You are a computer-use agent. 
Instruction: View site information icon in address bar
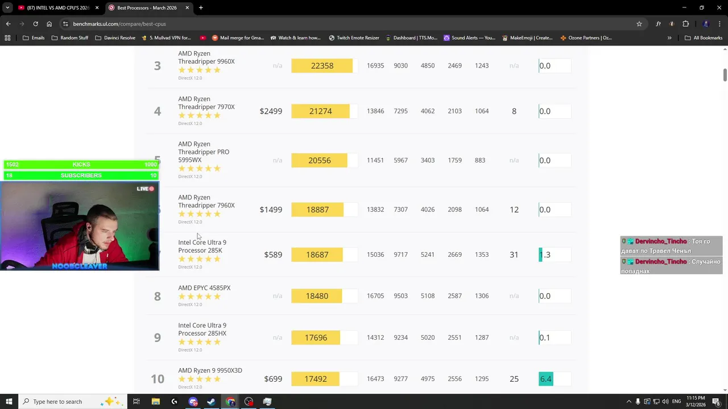[65, 24]
